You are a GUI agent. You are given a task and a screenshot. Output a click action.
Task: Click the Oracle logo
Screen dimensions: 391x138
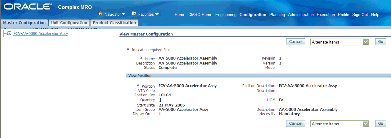point(28,6)
